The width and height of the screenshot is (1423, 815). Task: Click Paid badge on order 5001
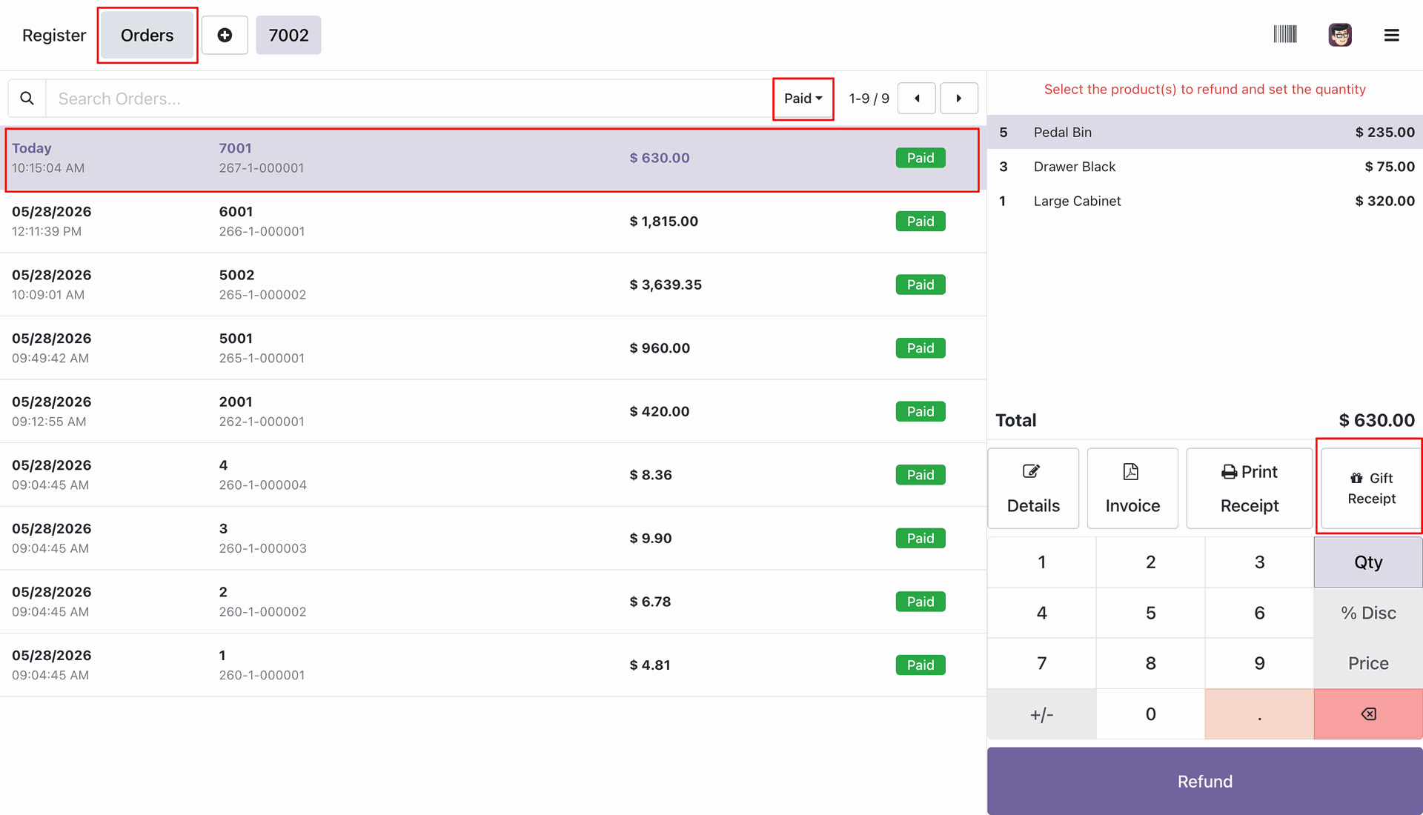(x=921, y=348)
